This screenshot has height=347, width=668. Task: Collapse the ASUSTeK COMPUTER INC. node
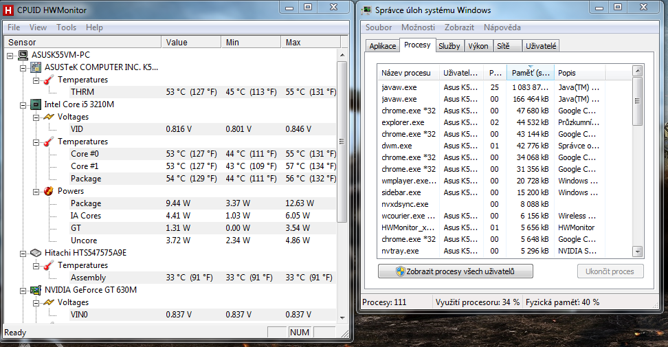tap(23, 68)
